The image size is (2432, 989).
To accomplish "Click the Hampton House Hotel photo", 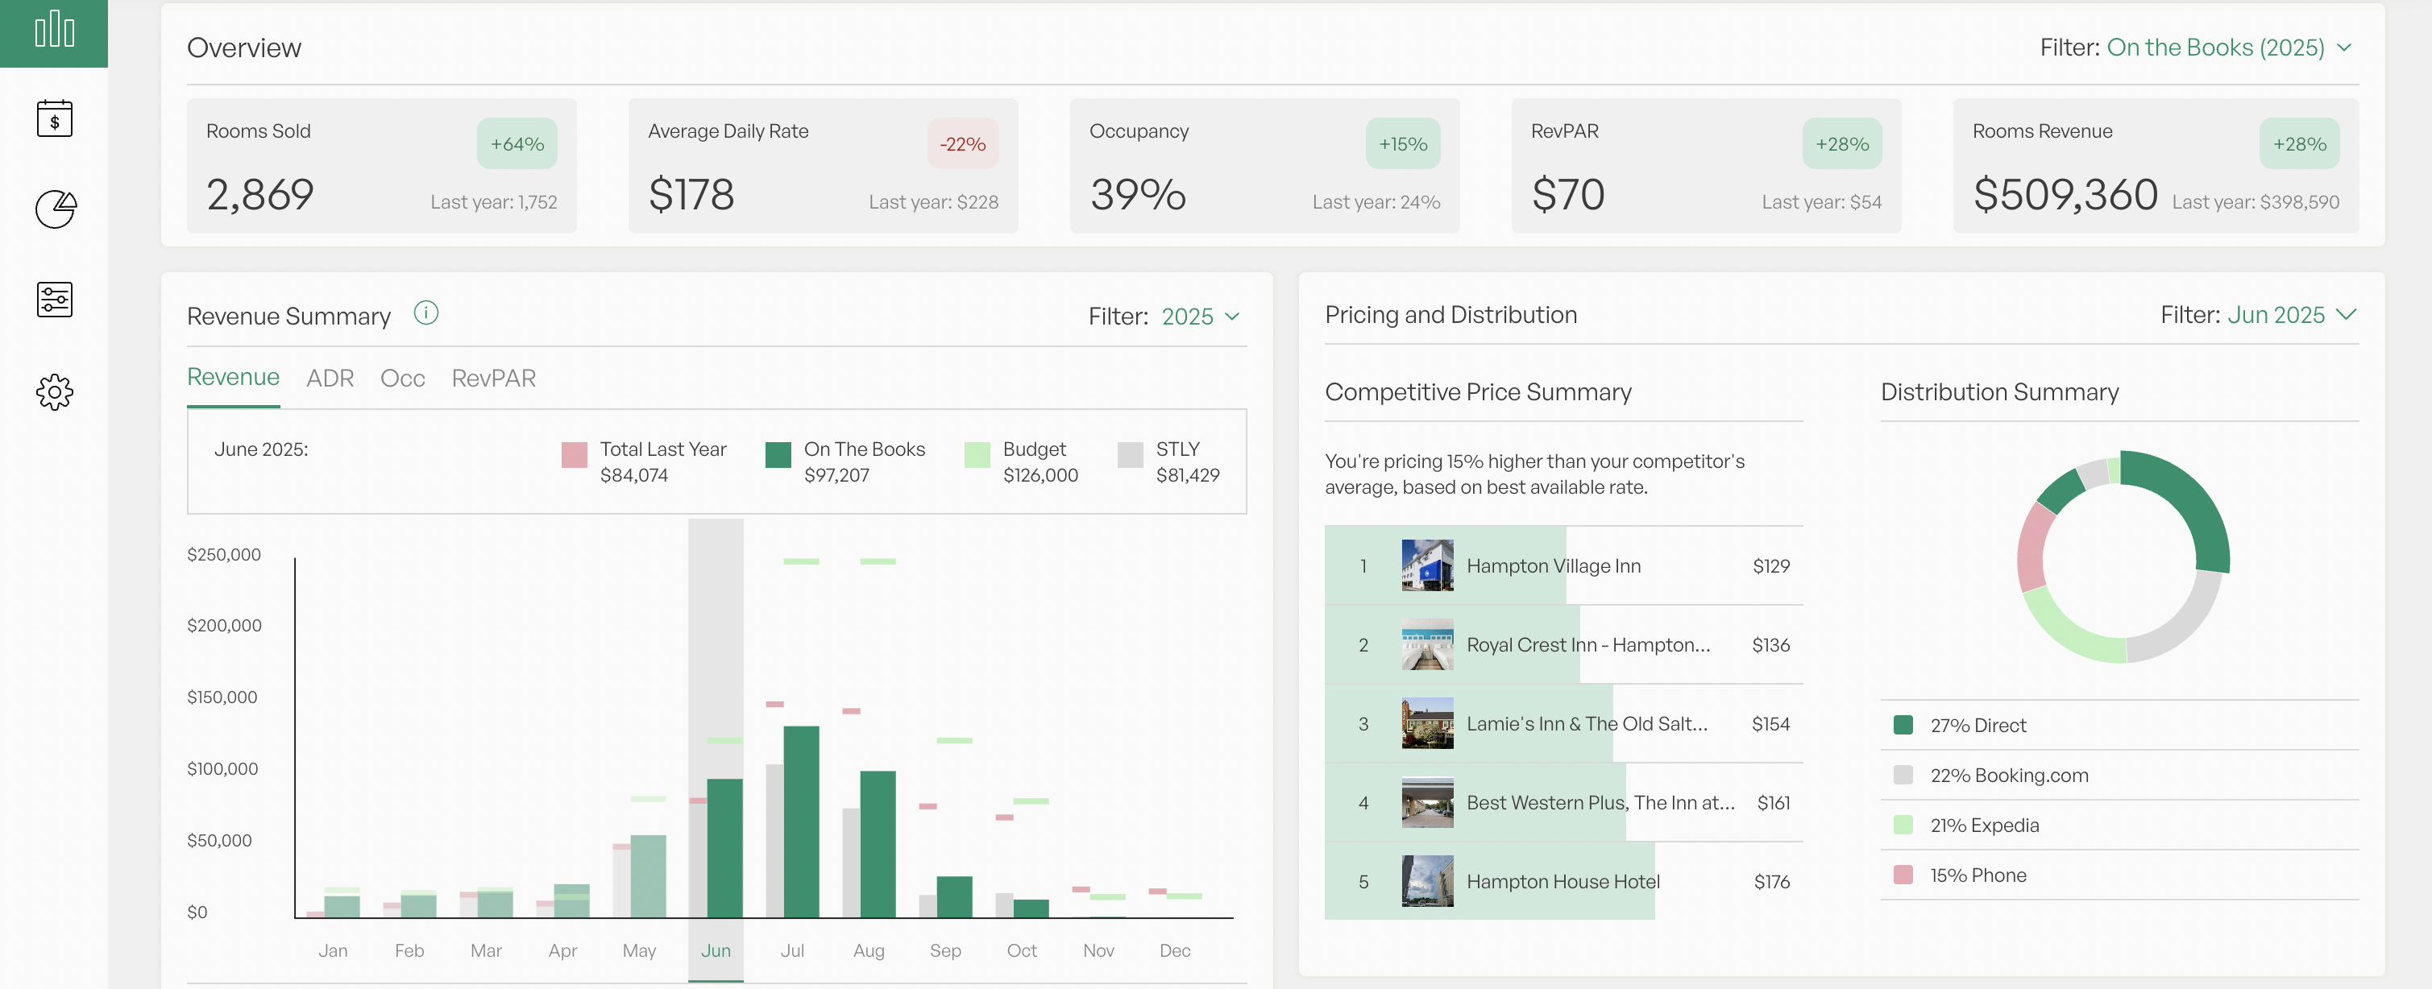I will tap(1426, 881).
